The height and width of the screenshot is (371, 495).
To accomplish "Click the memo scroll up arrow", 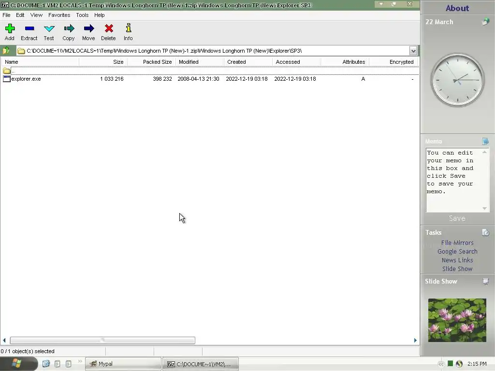I will (x=484, y=152).
